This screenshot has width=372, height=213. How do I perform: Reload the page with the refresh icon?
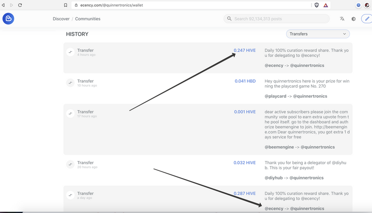click(20, 5)
